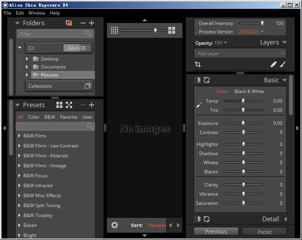Click the thumbnail size slider handle
The image size is (302, 240).
point(156,30)
